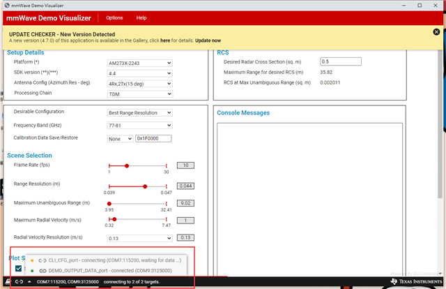Click the Scene Selection heading
446x289 pixels.
click(29, 156)
